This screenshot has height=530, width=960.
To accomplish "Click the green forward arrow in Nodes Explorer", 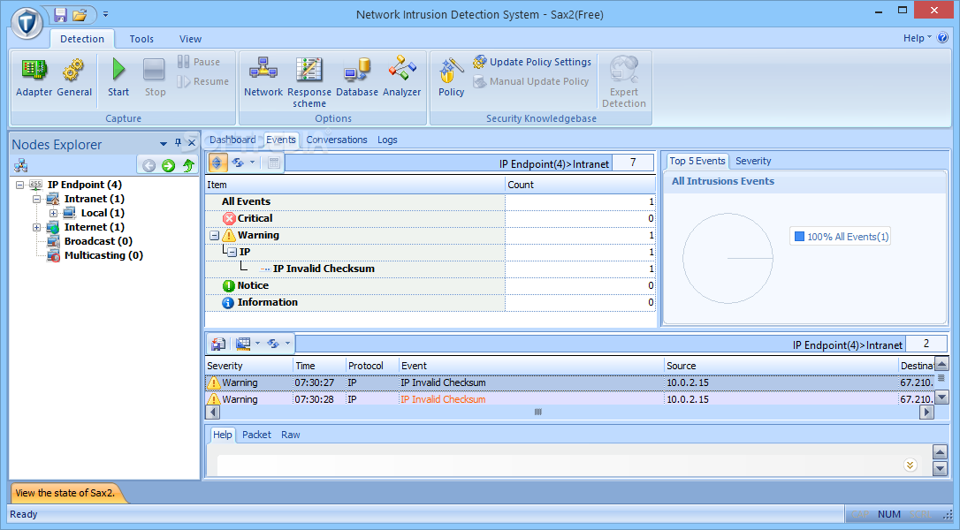I will point(168,165).
